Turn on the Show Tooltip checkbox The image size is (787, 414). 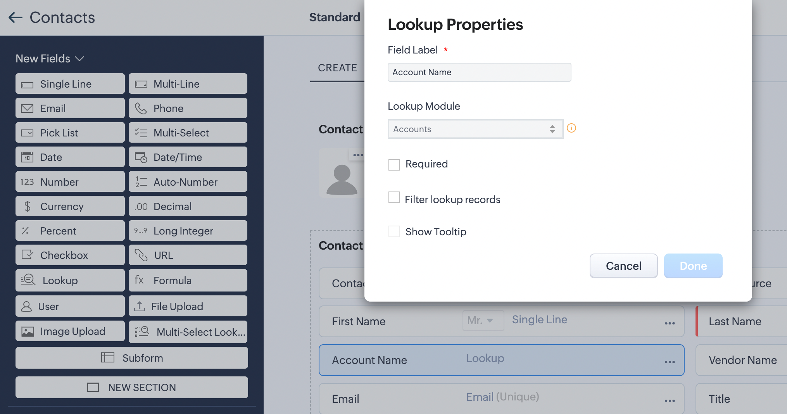tap(394, 231)
